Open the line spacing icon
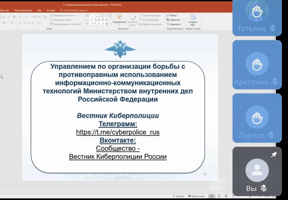 (x=45, y=17)
